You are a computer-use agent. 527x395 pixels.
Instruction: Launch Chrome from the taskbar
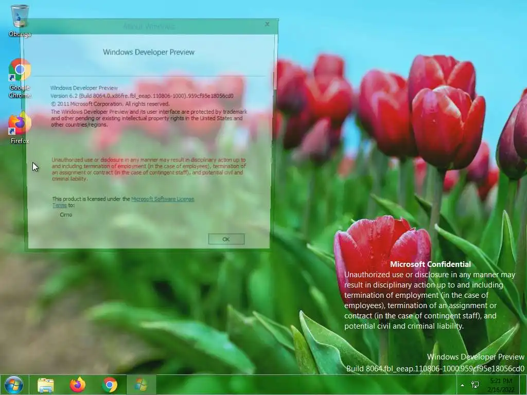[109, 385]
